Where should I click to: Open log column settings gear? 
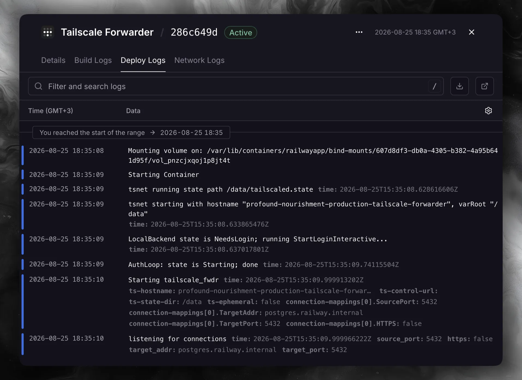pos(488,111)
